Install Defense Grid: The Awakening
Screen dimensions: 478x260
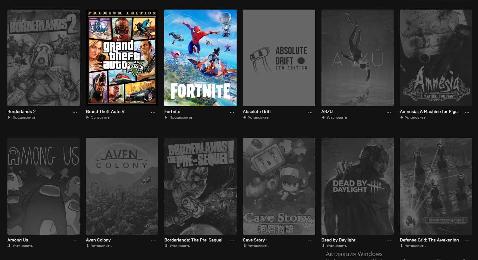(413, 246)
